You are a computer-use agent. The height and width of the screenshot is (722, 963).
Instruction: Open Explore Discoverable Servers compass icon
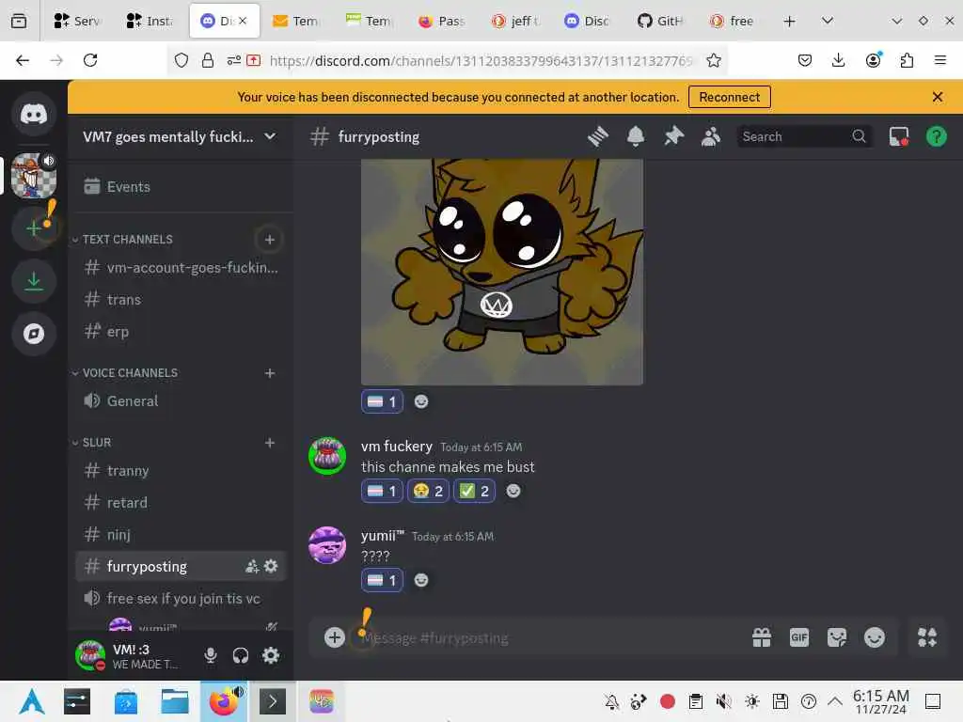34,334
